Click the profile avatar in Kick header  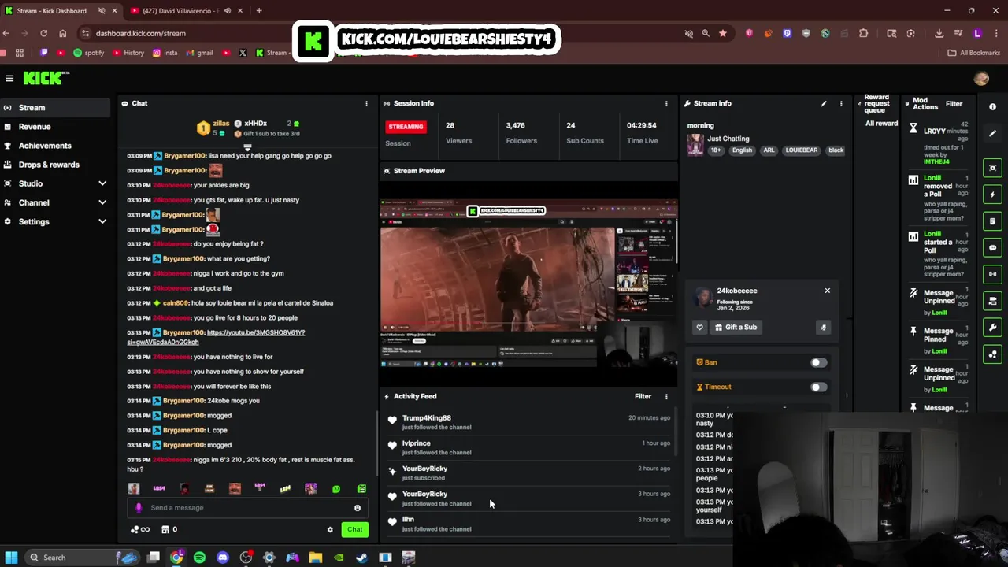981,78
